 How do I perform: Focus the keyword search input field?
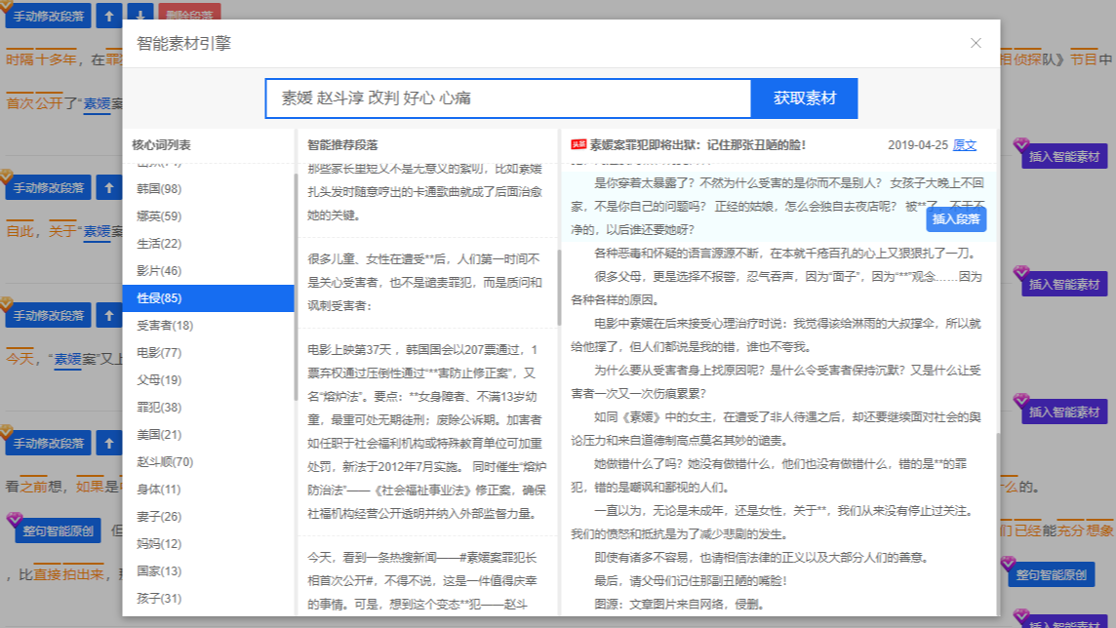pyautogui.click(x=508, y=98)
